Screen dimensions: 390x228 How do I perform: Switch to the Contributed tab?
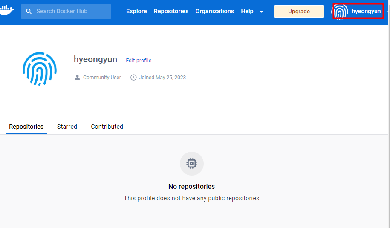tap(107, 127)
